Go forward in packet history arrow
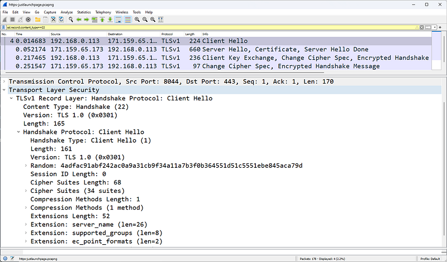The height and width of the screenshot is (262, 447). click(x=87, y=20)
